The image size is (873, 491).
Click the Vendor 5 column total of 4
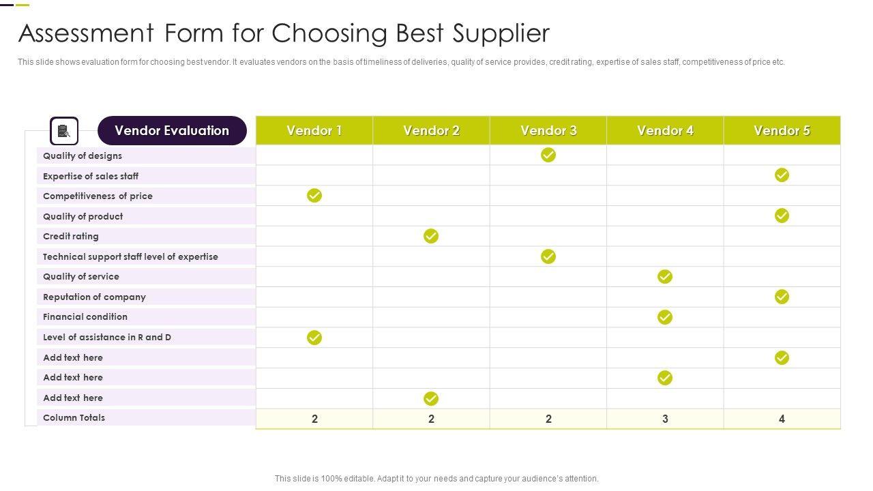point(782,419)
